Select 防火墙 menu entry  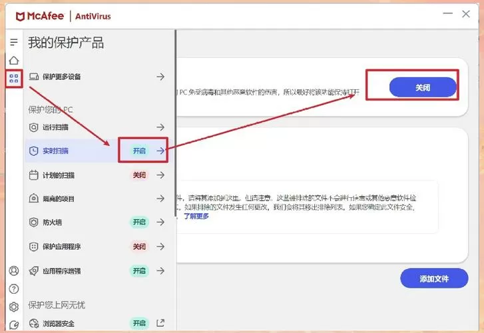pyautogui.click(x=97, y=222)
